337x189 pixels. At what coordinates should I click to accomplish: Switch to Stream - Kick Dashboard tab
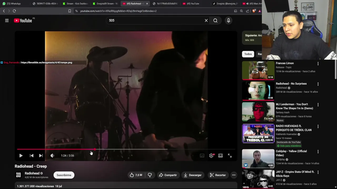(x=75, y=4)
